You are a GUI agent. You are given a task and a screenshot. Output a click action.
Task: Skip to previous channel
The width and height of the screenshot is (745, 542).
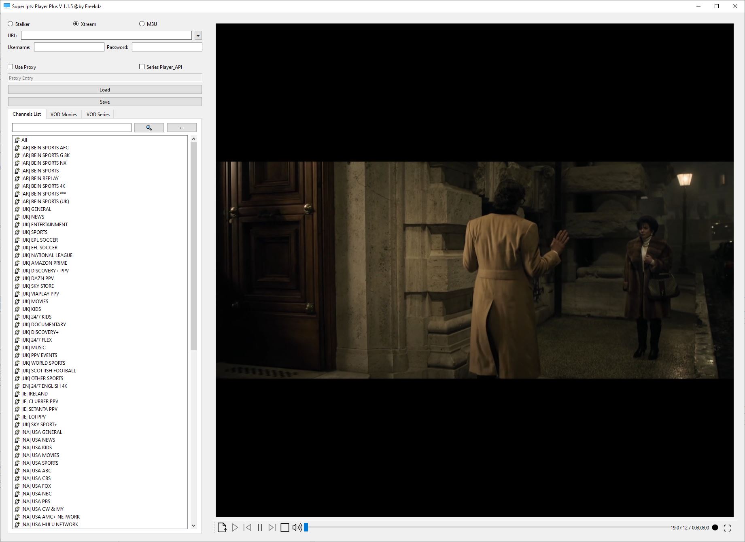(x=247, y=527)
